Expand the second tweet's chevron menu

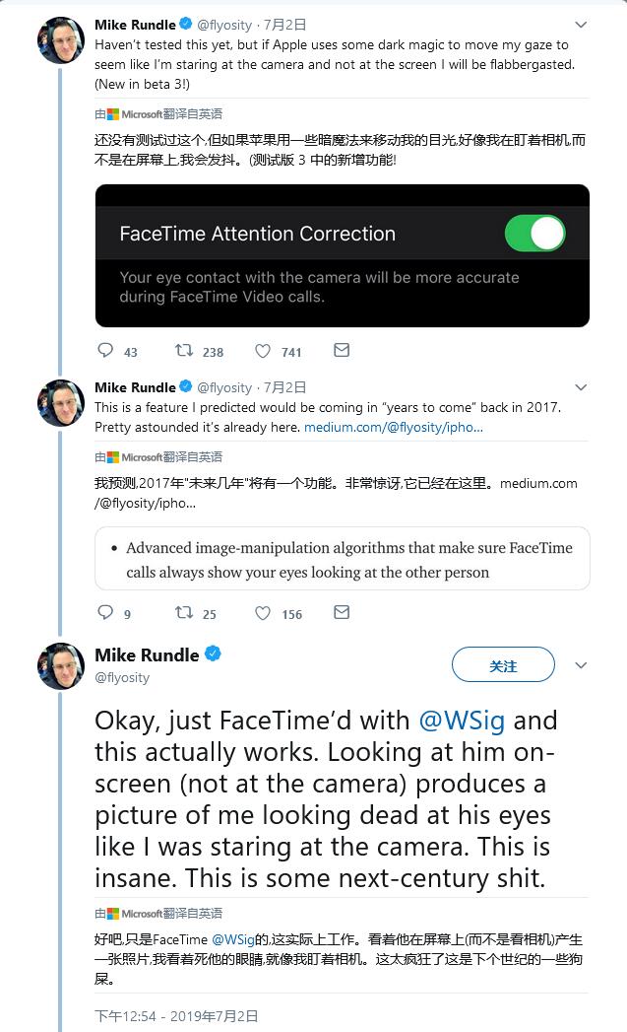click(581, 387)
